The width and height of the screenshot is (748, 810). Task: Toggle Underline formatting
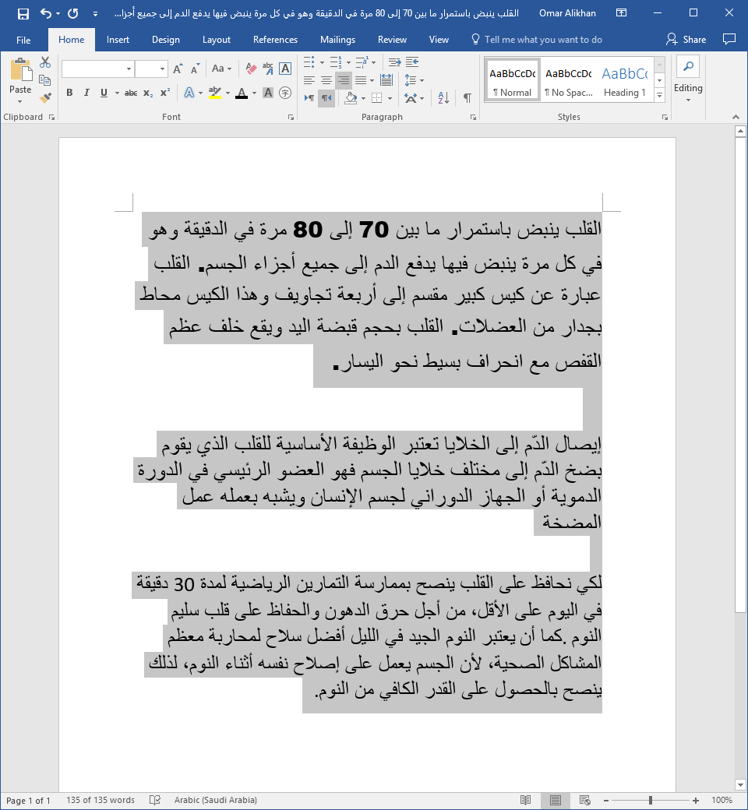(x=104, y=93)
